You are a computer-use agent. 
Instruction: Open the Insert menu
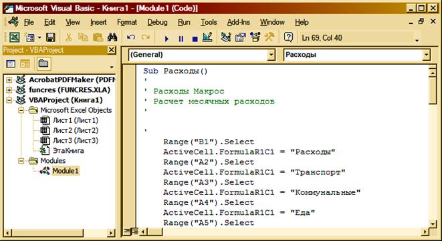98,22
